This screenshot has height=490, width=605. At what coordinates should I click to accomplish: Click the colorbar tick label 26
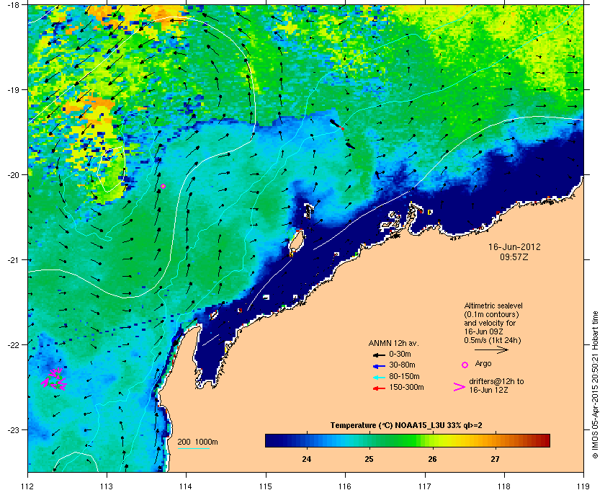pyautogui.click(x=432, y=459)
